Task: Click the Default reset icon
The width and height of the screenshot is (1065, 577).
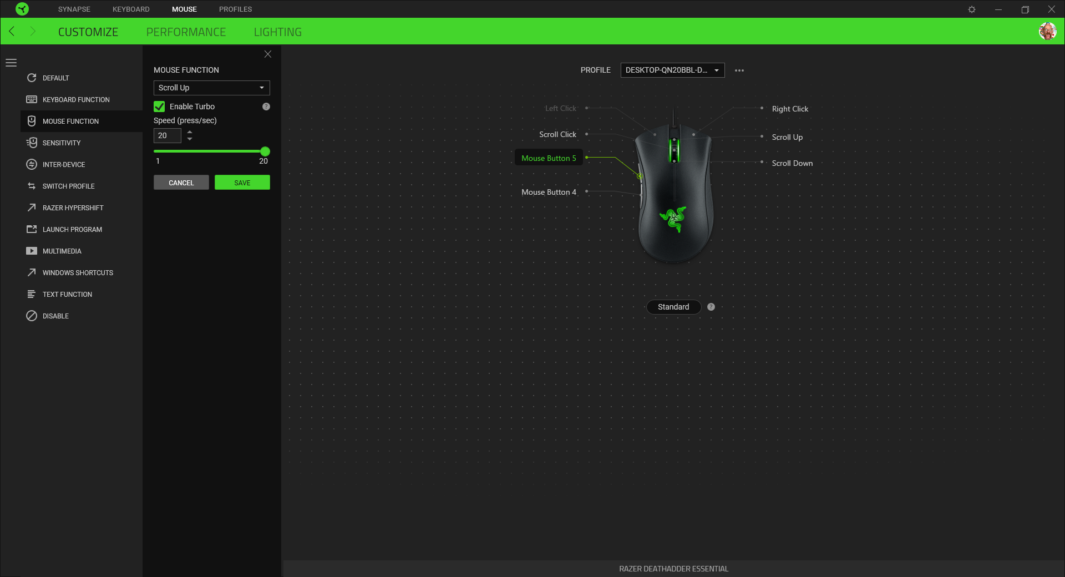Action: click(32, 78)
